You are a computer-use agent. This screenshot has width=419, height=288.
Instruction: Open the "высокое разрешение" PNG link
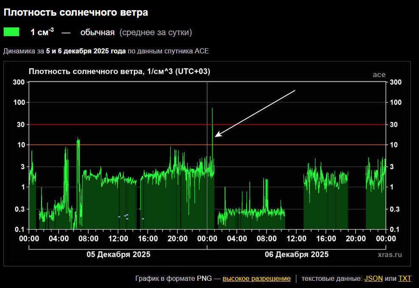256,278
